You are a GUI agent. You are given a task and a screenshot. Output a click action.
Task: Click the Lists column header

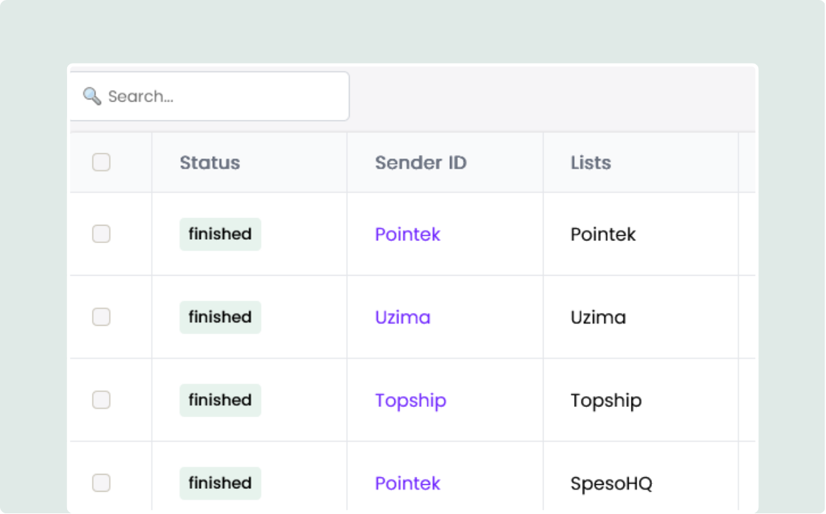(x=591, y=163)
